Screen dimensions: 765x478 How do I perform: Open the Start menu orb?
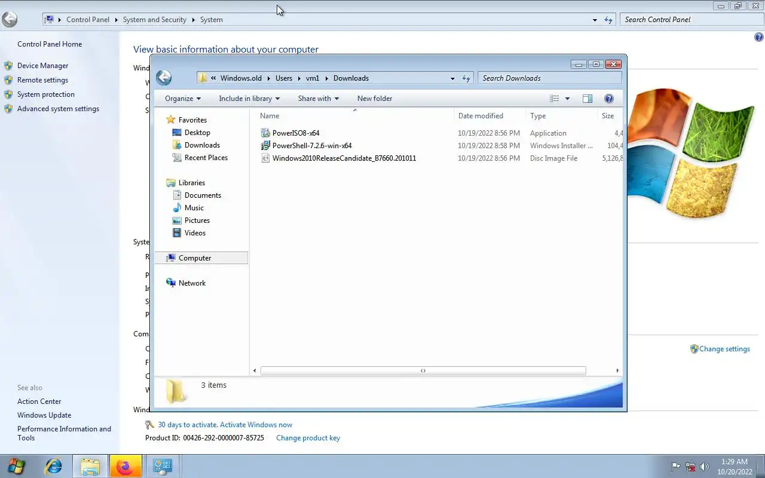[x=17, y=466]
